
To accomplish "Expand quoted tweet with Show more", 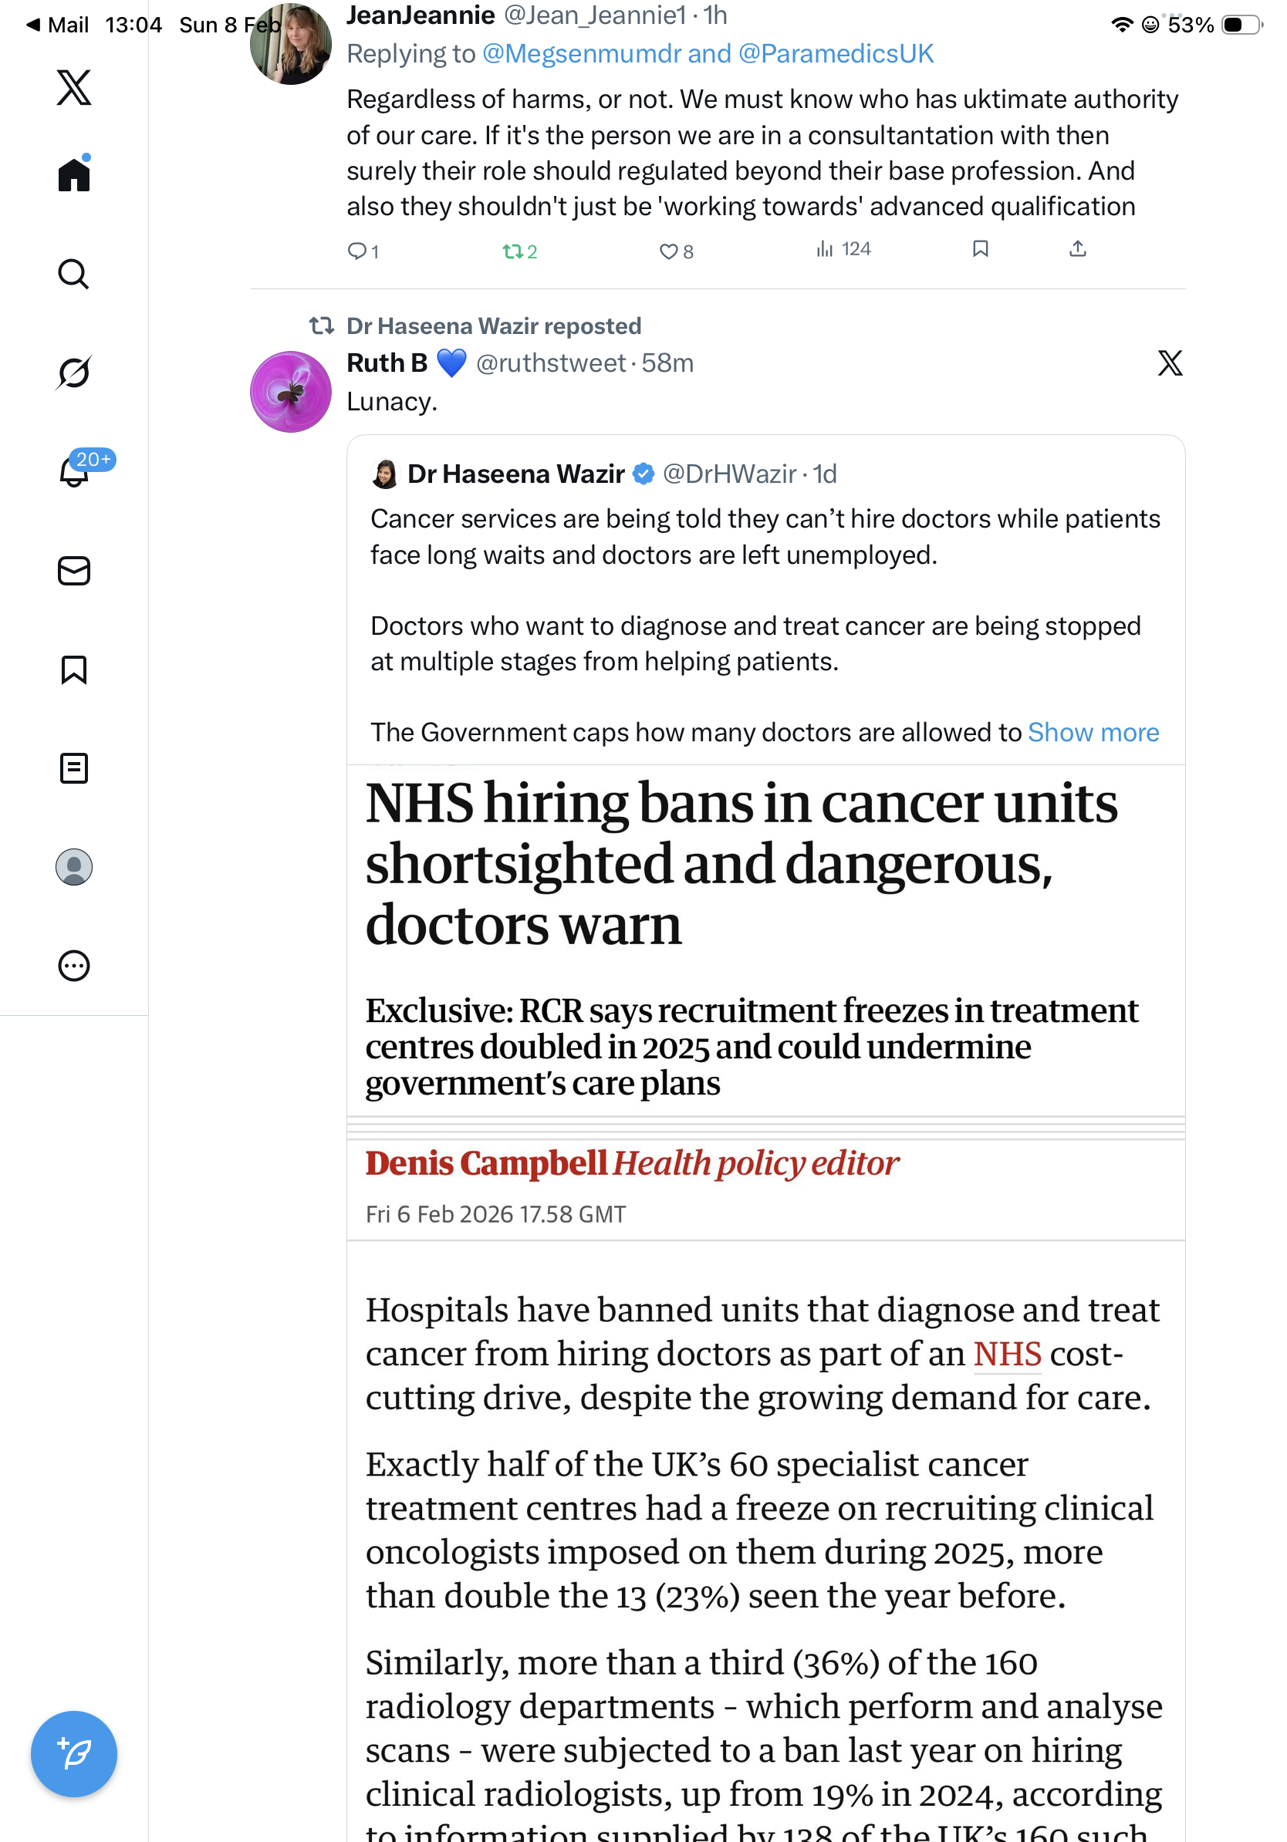I will [x=1093, y=733].
